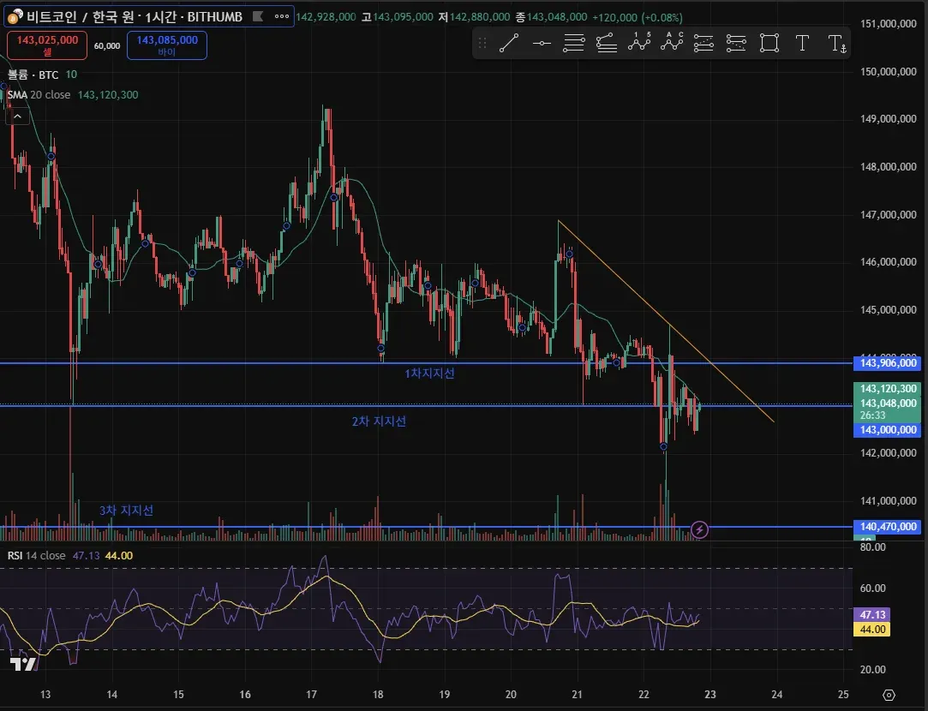
Task: Select the 볼륨 · BTC volume indicator label
Action: pos(33,75)
